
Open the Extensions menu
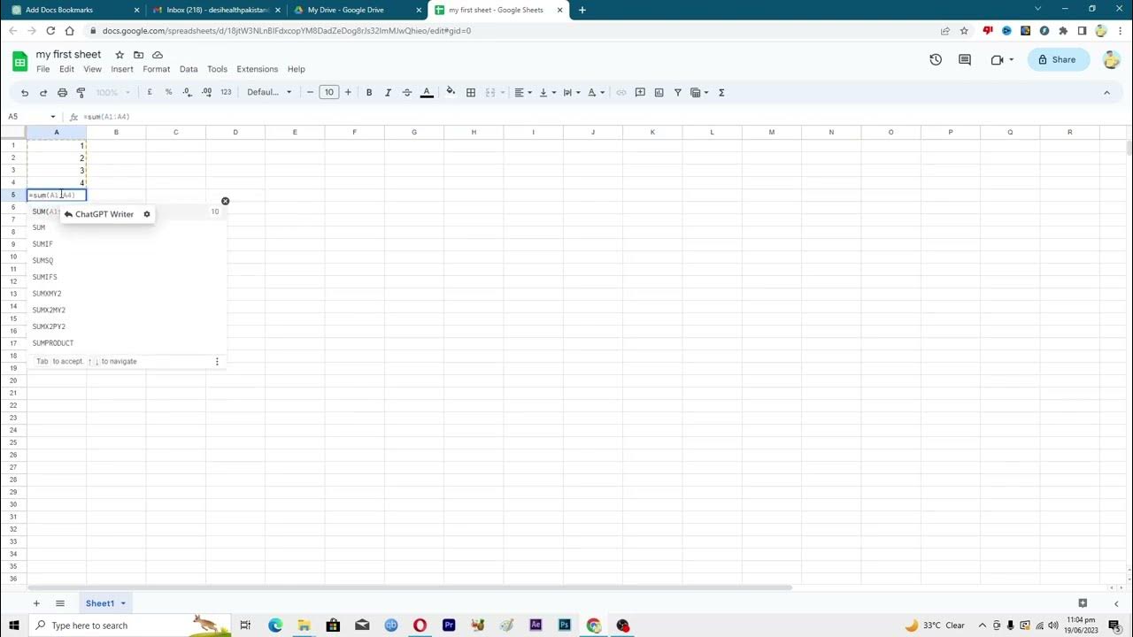257,69
